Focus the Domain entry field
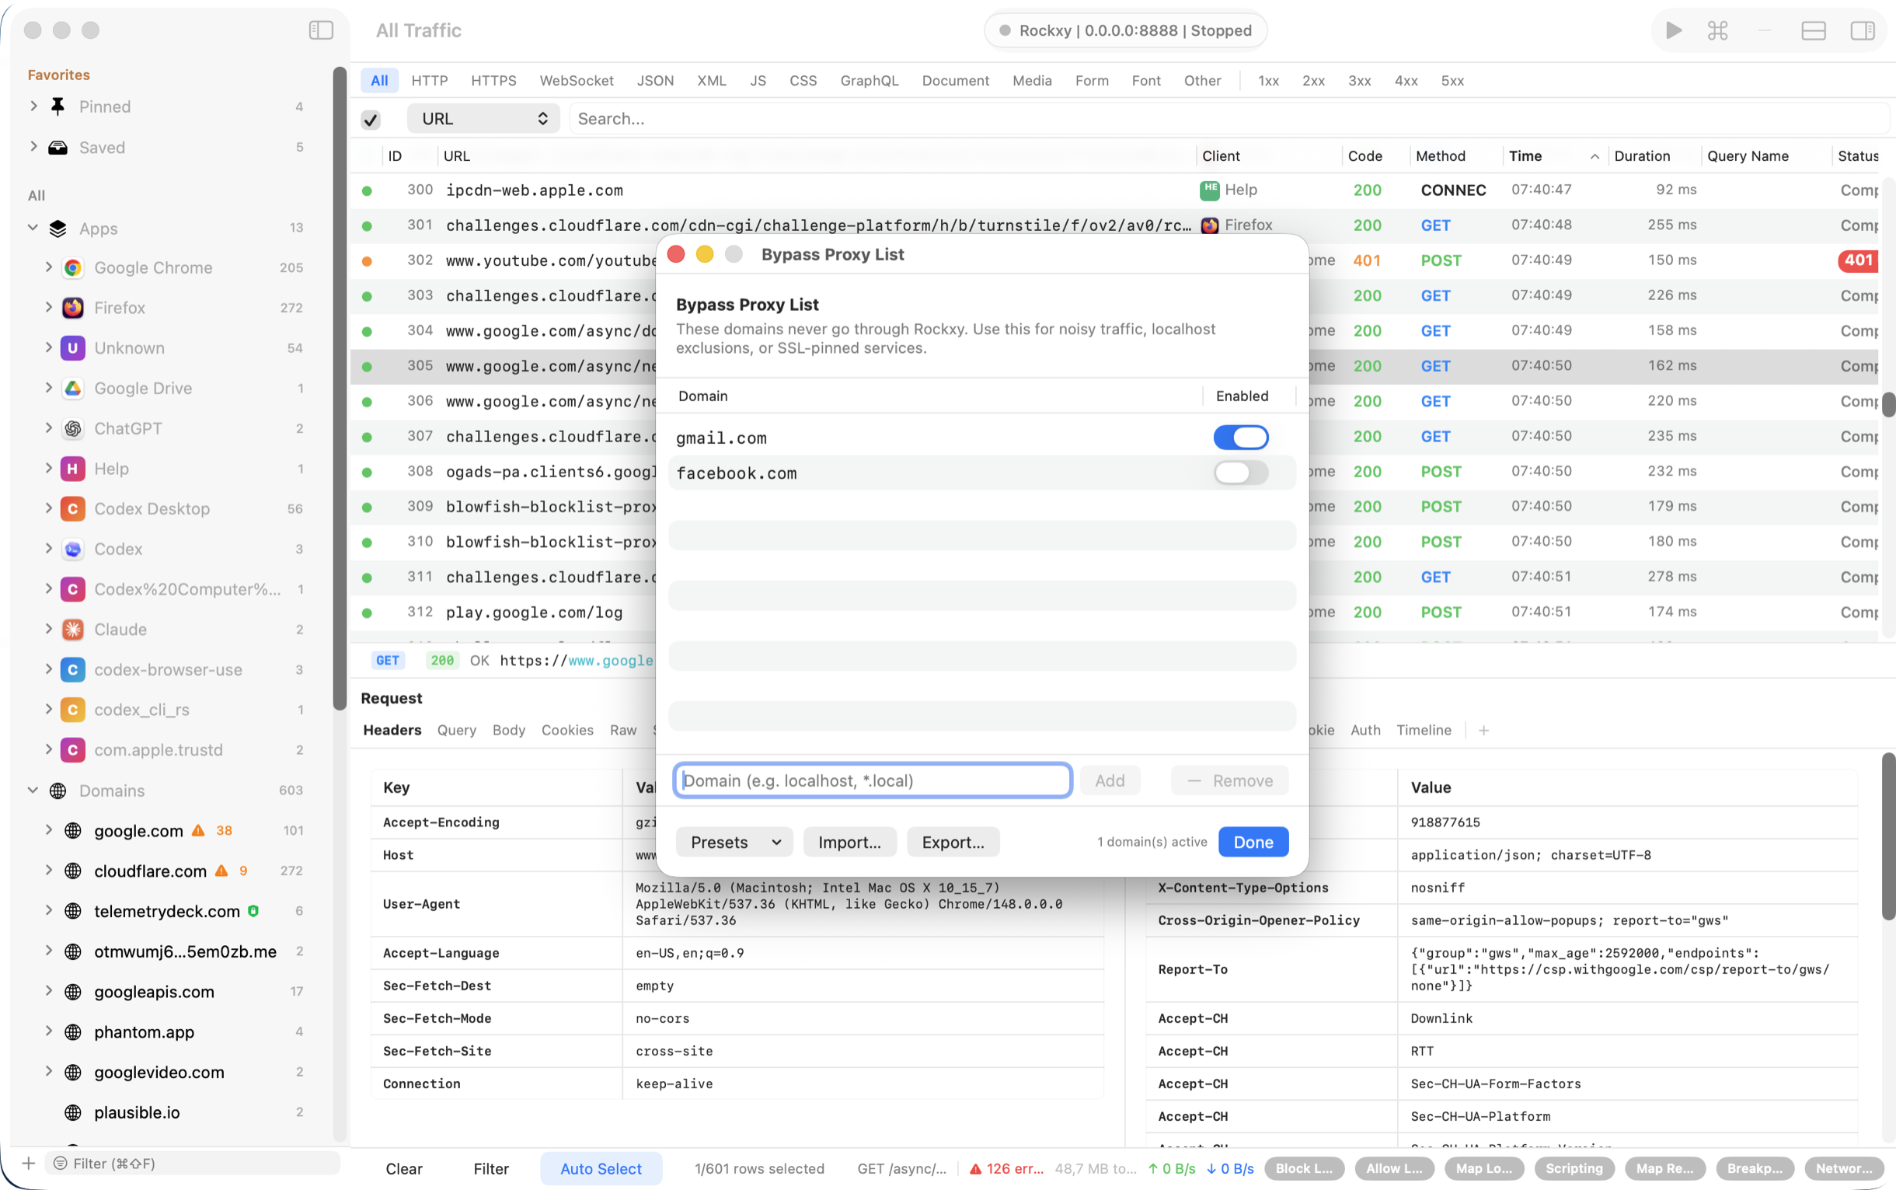1896x1190 pixels. pyautogui.click(x=873, y=780)
